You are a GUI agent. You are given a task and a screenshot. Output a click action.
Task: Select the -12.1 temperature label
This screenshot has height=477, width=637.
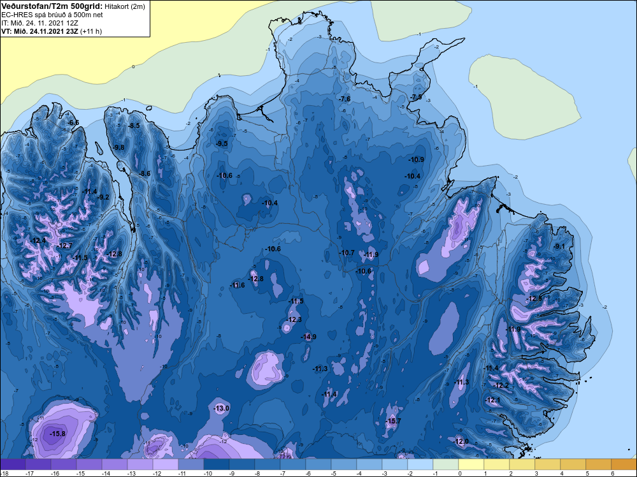pyautogui.click(x=492, y=400)
